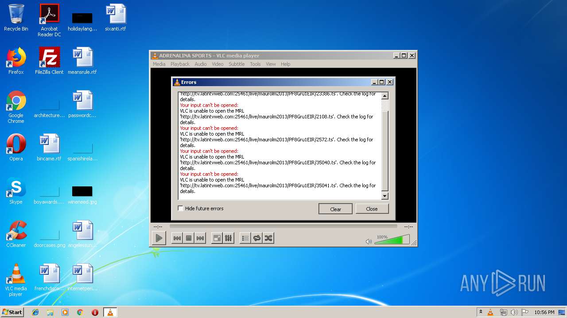Open the Help menu

click(x=286, y=64)
